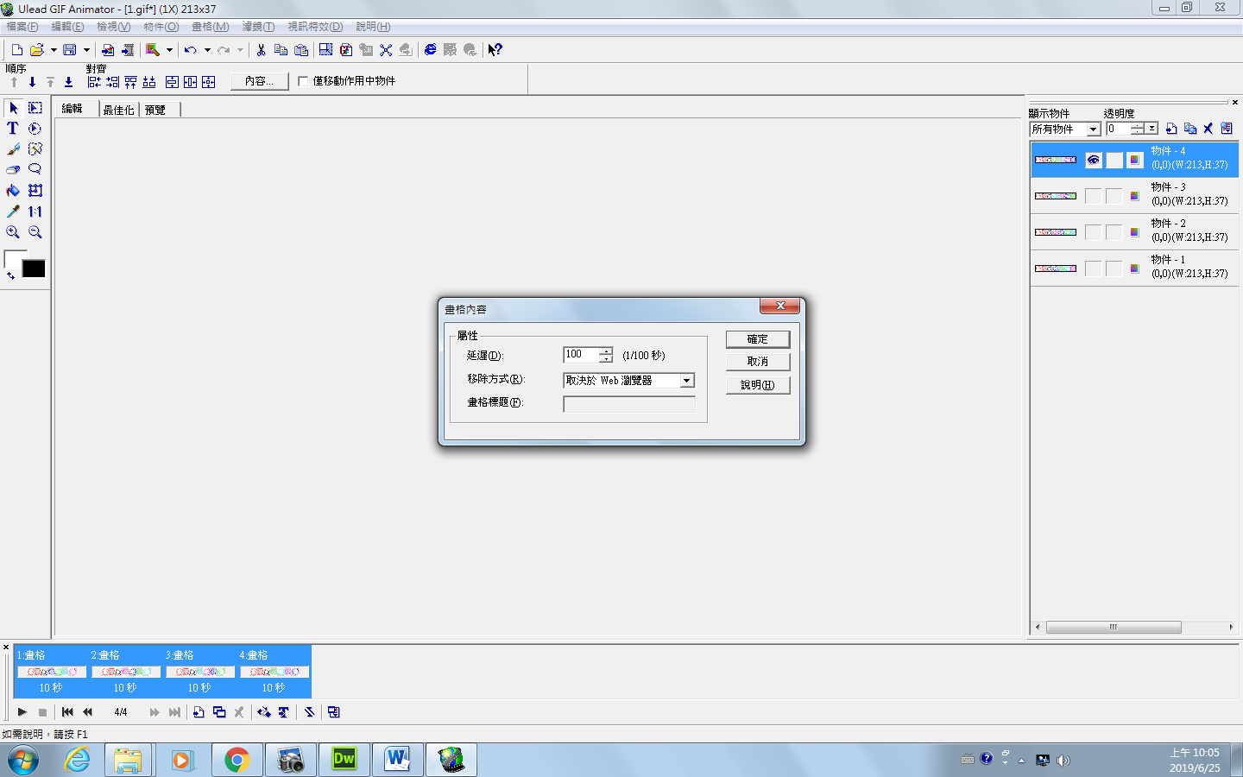Image resolution: width=1243 pixels, height=777 pixels.
Task: Click the black background color swatch
Action: coord(34,269)
